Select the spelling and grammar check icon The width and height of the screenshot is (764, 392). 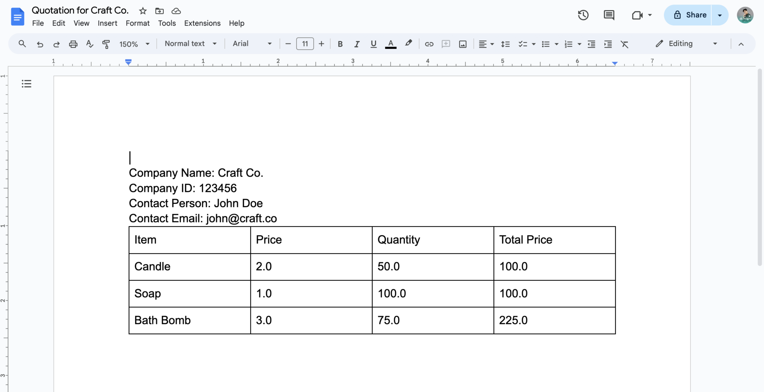89,44
